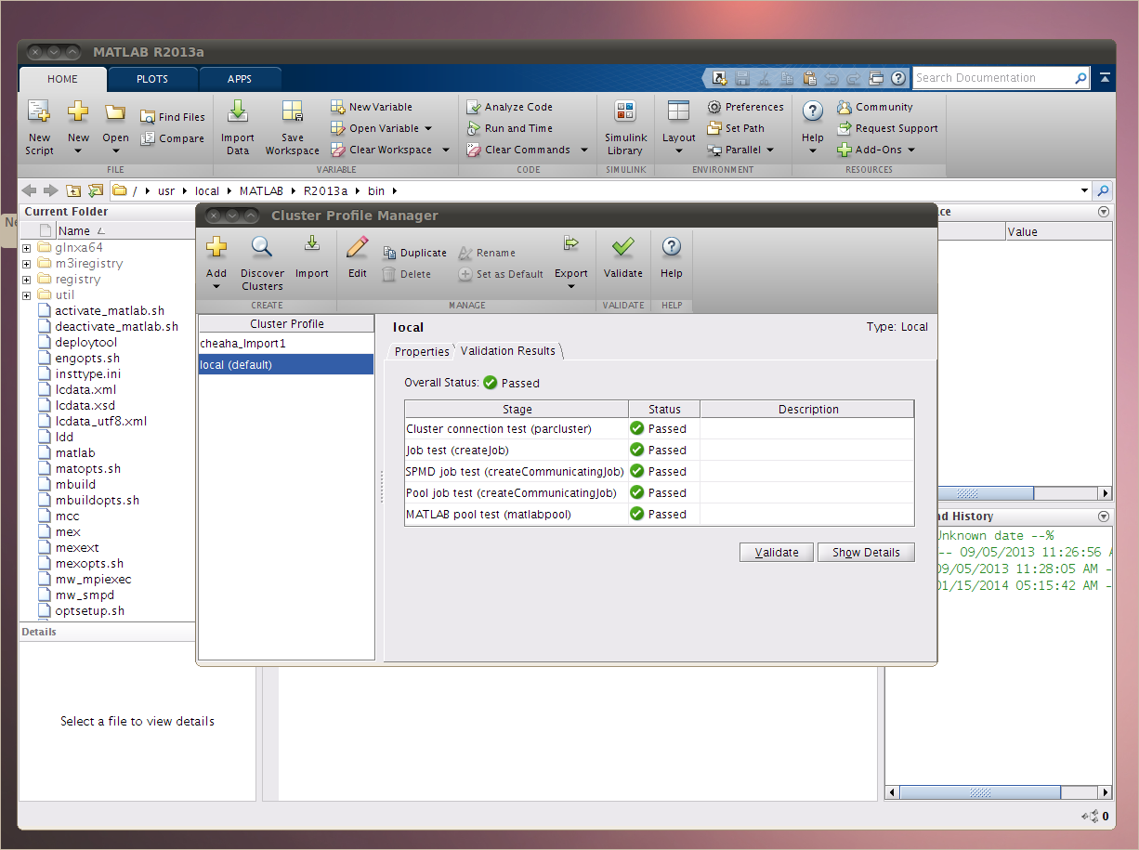Run Analyze Code
Image resolution: width=1139 pixels, height=850 pixels.
(x=509, y=107)
